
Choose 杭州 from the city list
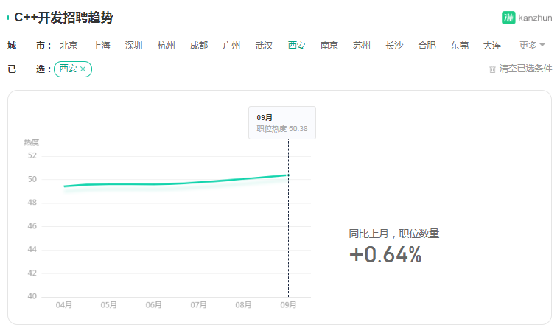pos(166,46)
